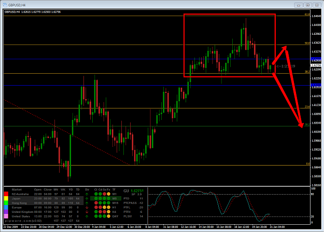Click the pipware.com (v3.02) label

coord(23,221)
